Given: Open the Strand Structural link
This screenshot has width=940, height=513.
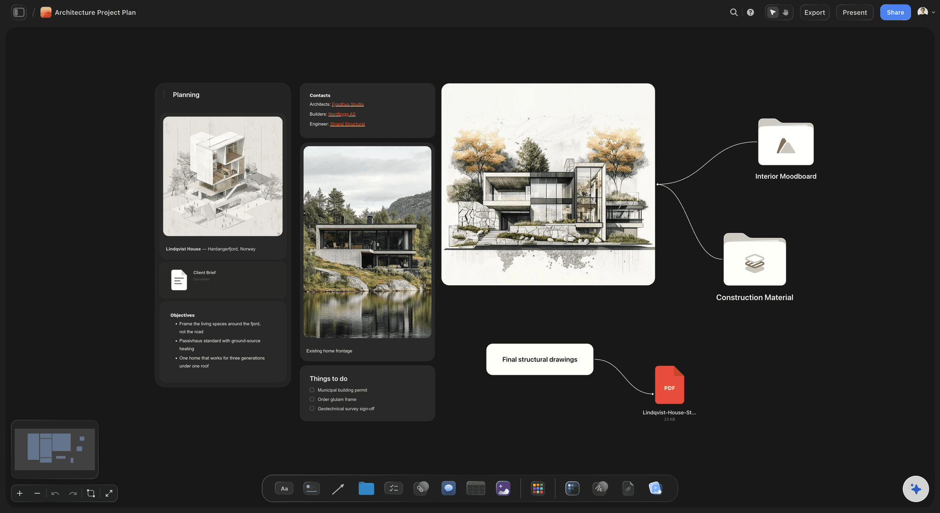Looking at the screenshot, I should 347,124.
